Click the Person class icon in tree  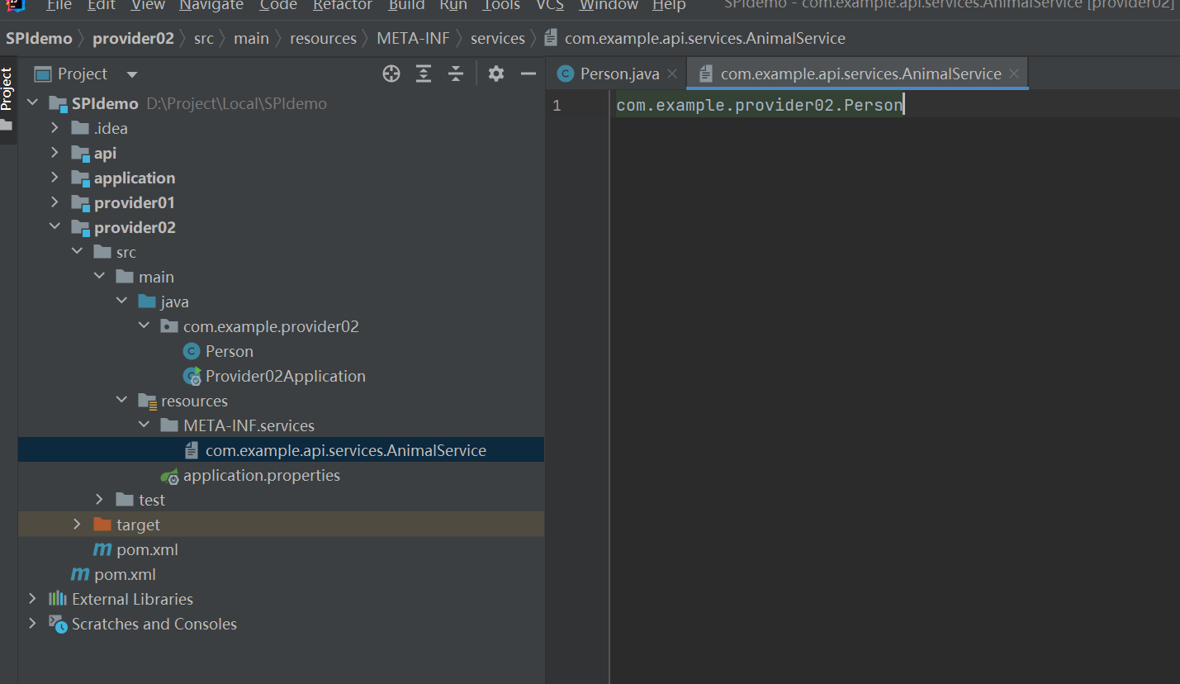pyautogui.click(x=192, y=351)
